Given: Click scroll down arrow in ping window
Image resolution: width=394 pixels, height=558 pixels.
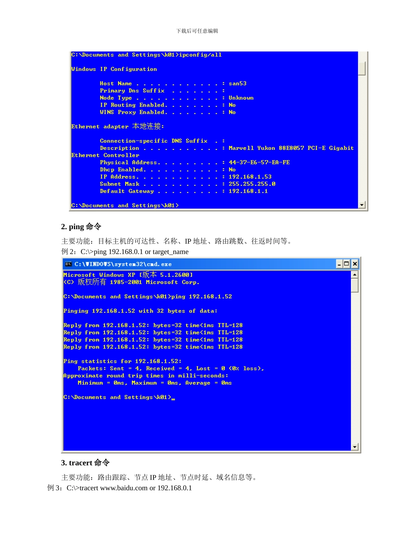Looking at the screenshot, I should point(355,447).
